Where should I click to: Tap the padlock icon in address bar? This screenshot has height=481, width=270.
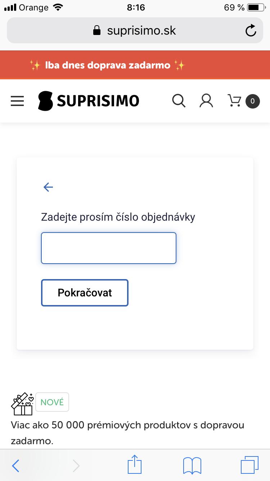(97, 30)
